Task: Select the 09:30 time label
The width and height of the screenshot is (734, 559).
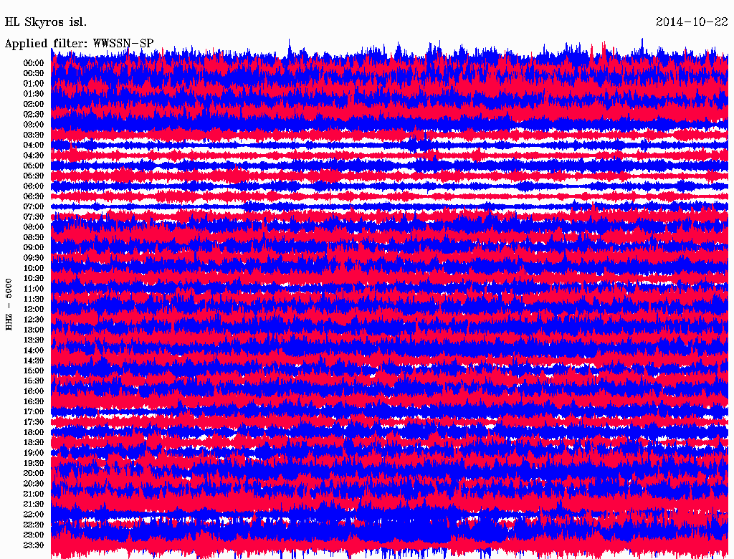Action: (x=33, y=258)
